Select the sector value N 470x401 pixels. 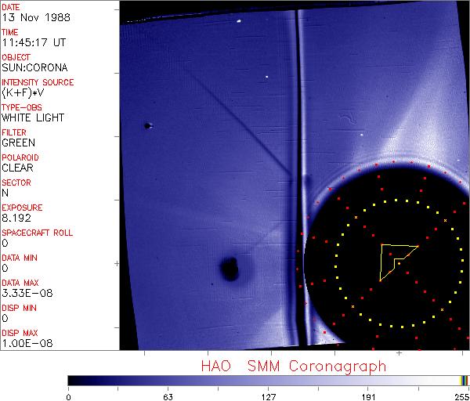point(5,193)
